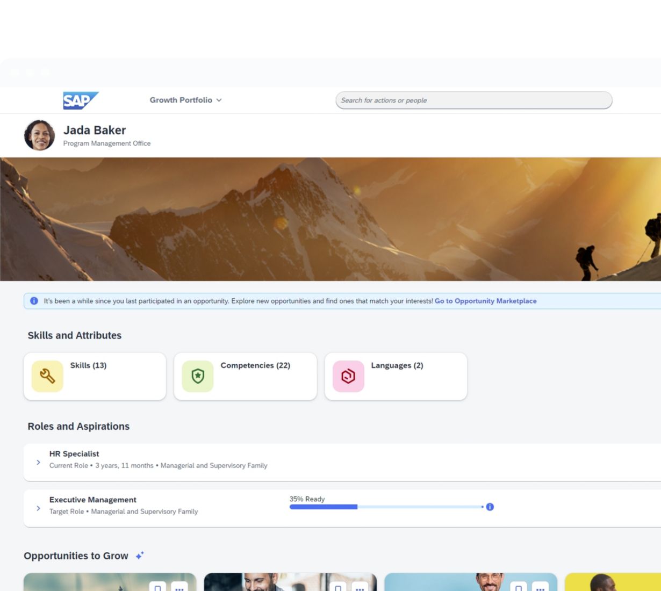
Task: Open more options on the first opportunity card
Action: (179, 587)
